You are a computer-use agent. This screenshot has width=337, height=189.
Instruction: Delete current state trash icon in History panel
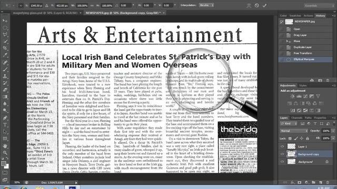[x=328, y=80]
